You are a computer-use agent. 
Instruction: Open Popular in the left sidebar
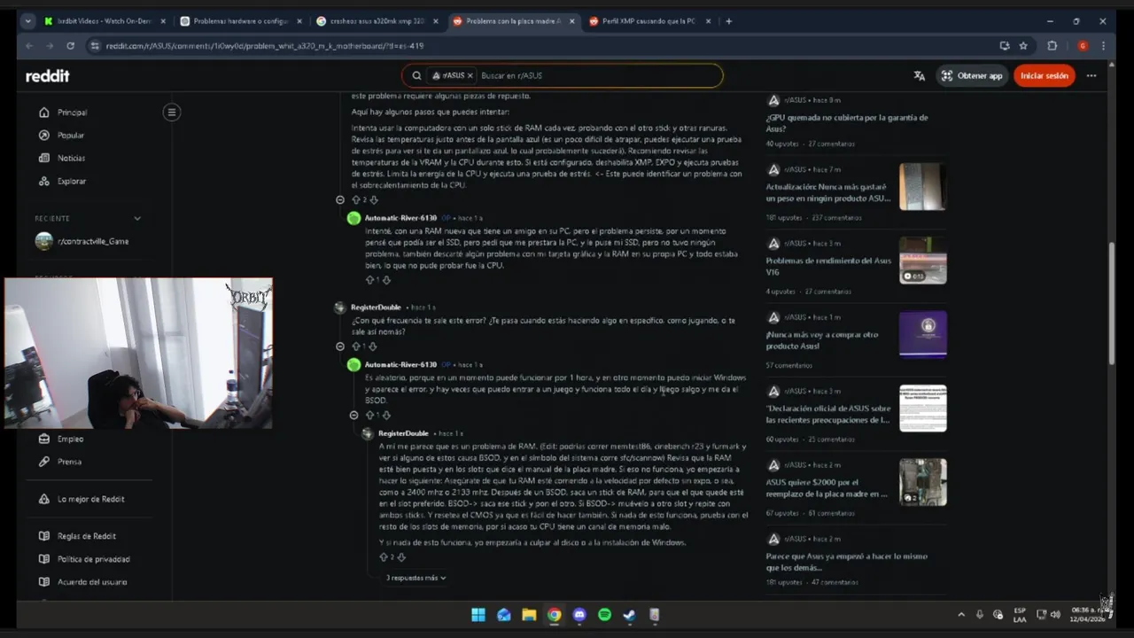[x=71, y=136]
